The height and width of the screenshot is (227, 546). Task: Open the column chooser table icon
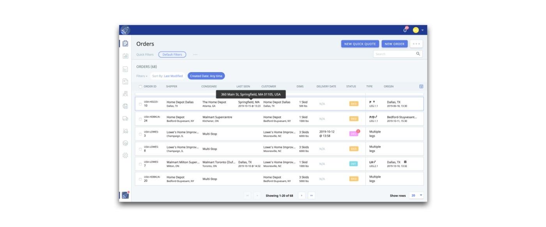pyautogui.click(x=421, y=87)
